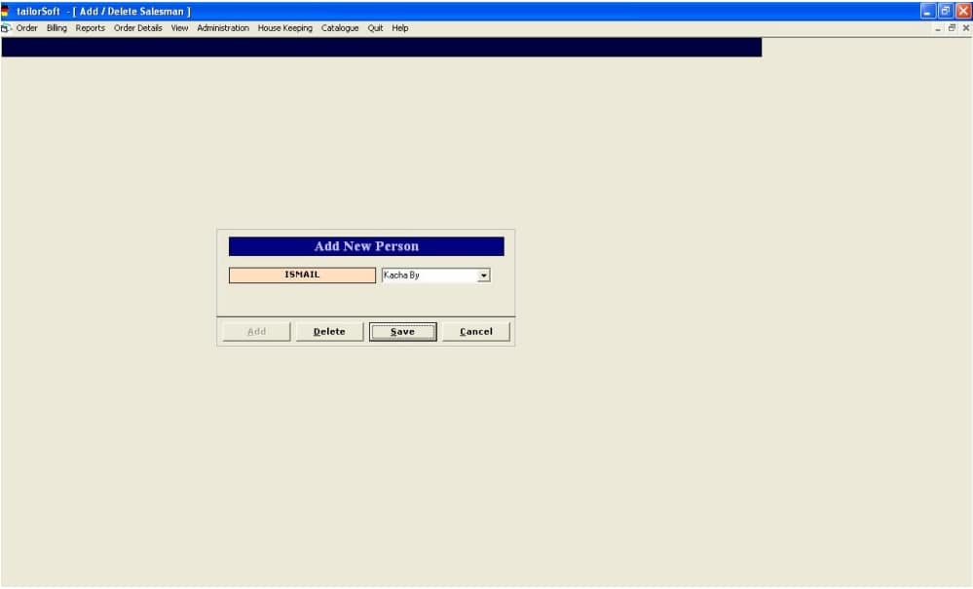Viewport: 973px width, 589px height.
Task: Open the Order menu
Action: (x=27, y=28)
